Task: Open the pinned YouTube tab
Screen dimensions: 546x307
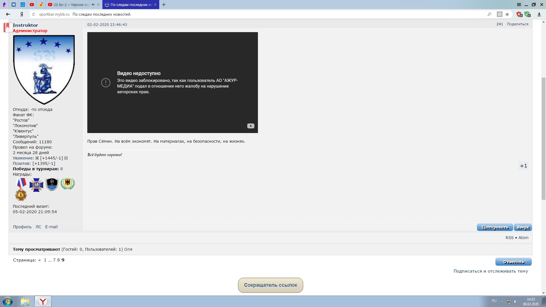Action: pos(32,5)
